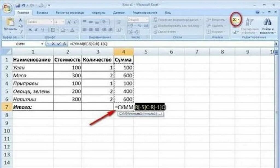This screenshot has width=280, height=168.
Task: Choose font color A swatch
Action: click(72, 30)
